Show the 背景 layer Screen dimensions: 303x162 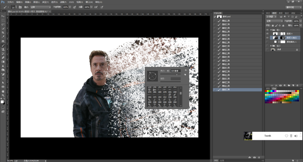coord(267,50)
